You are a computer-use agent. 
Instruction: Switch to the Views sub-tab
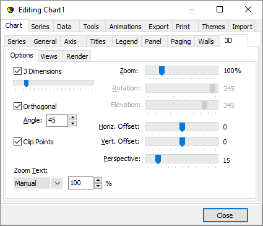point(49,56)
